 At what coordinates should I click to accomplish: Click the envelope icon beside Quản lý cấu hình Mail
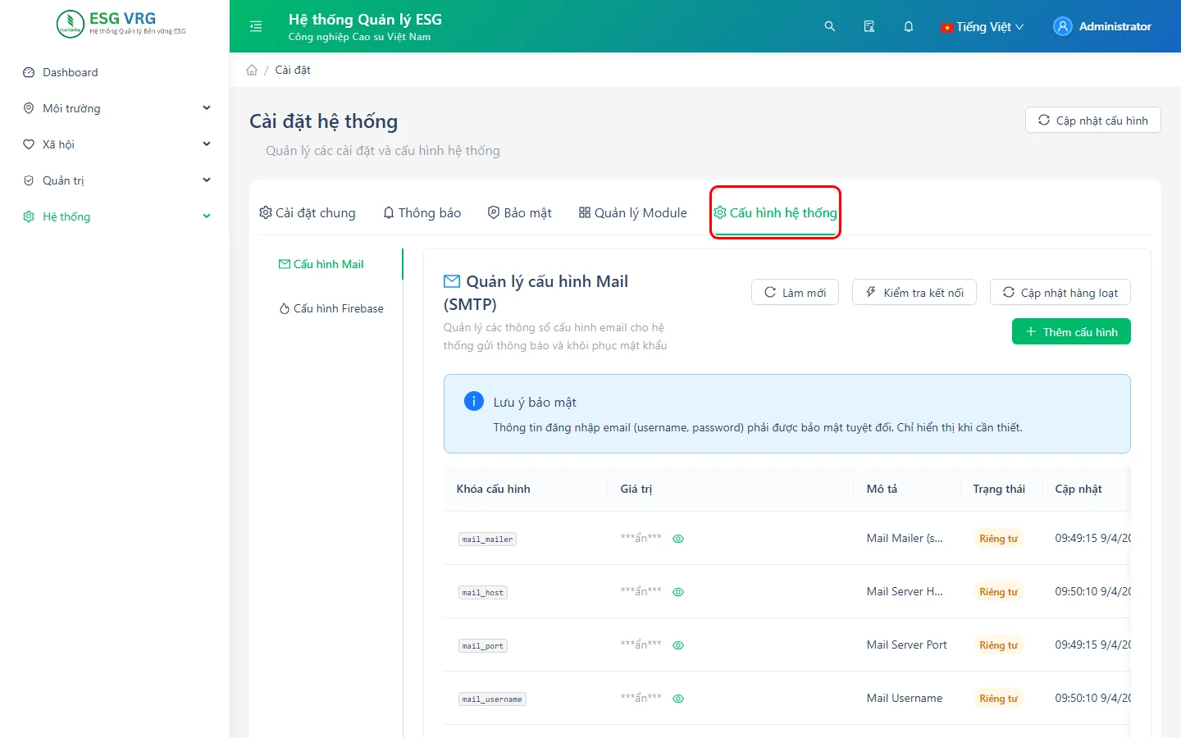click(x=452, y=281)
